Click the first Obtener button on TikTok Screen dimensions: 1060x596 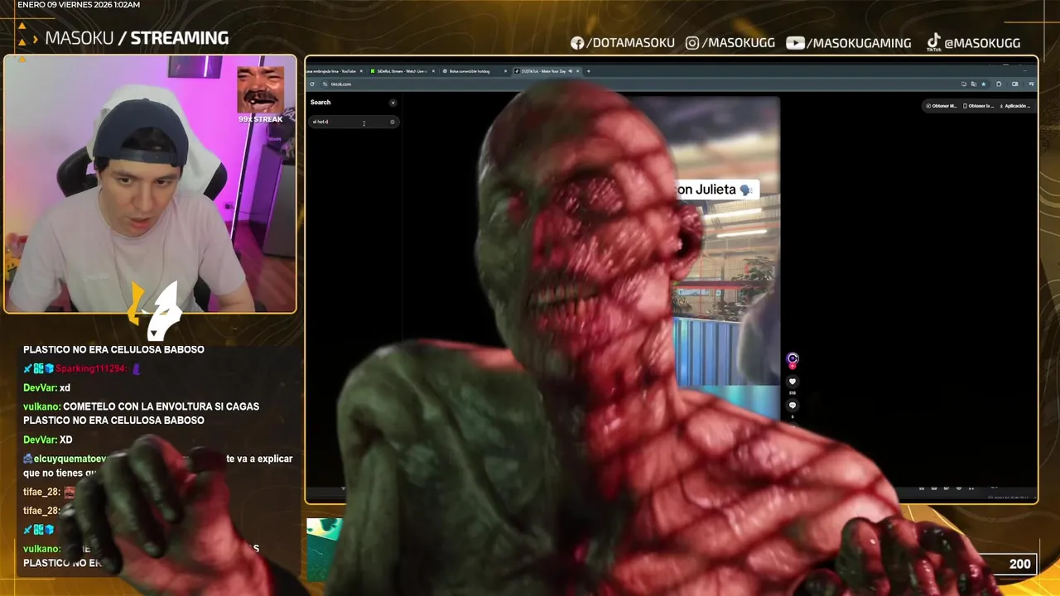(x=941, y=106)
